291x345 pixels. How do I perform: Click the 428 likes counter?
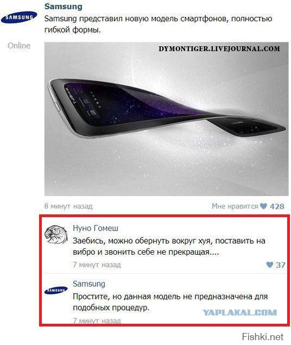tap(277, 206)
